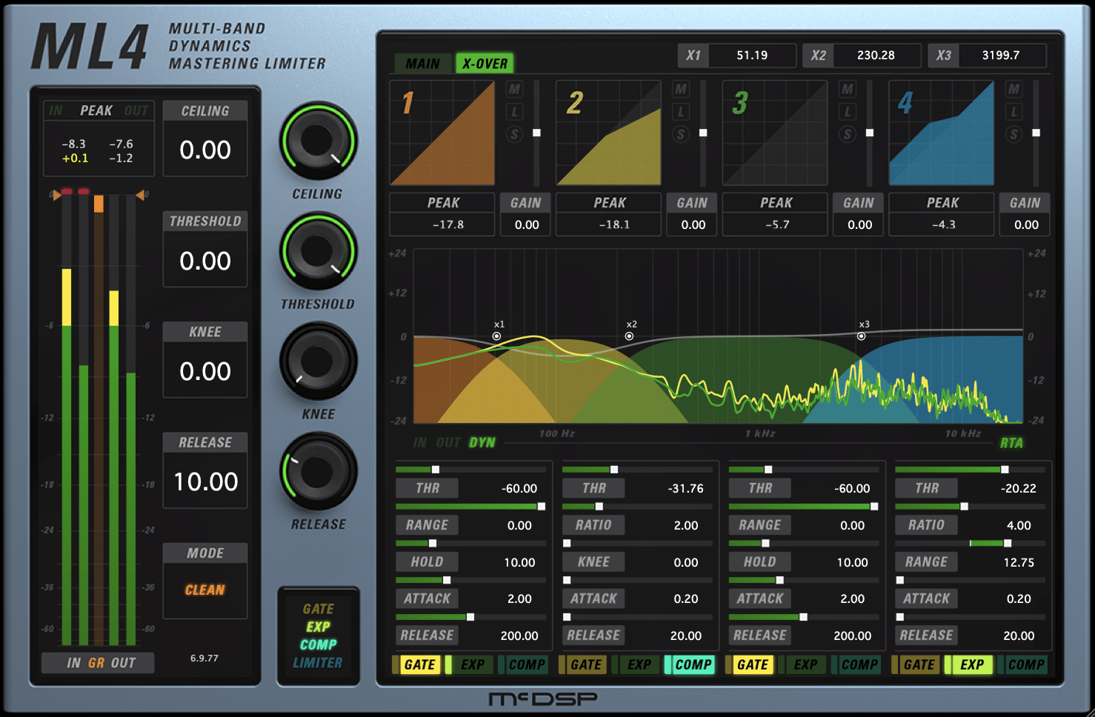Select the X-OVER tab
This screenshot has width=1095, height=717.
point(485,64)
